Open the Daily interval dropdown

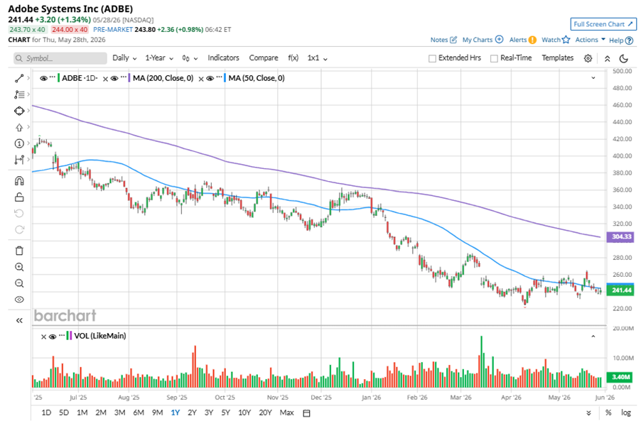coord(124,58)
